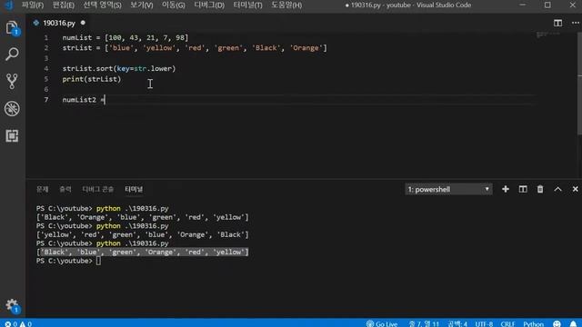Viewport: 582px width, 327px height.
Task: Click errors and warnings status indicator
Action: coord(18,323)
